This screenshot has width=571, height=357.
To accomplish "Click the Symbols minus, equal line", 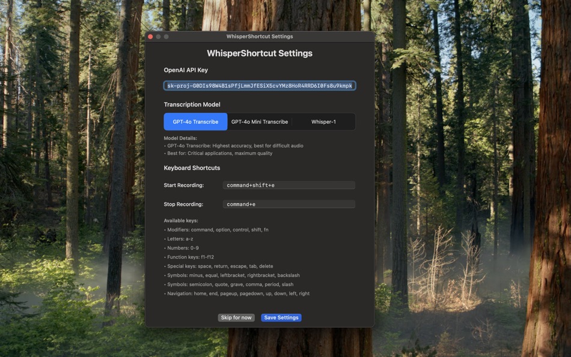I will pos(232,275).
